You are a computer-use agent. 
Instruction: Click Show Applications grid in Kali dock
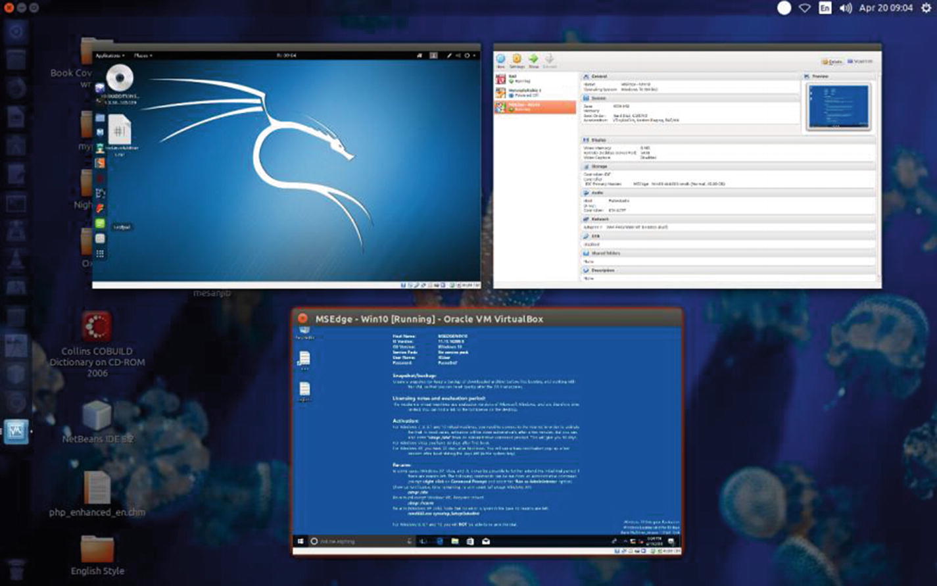tap(100, 253)
